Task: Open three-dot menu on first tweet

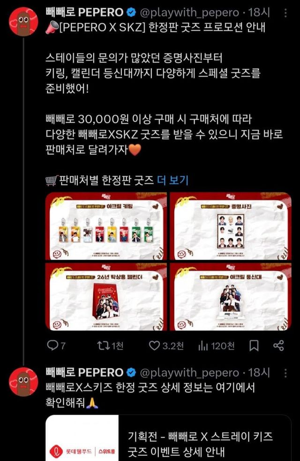Action: tap(285, 13)
